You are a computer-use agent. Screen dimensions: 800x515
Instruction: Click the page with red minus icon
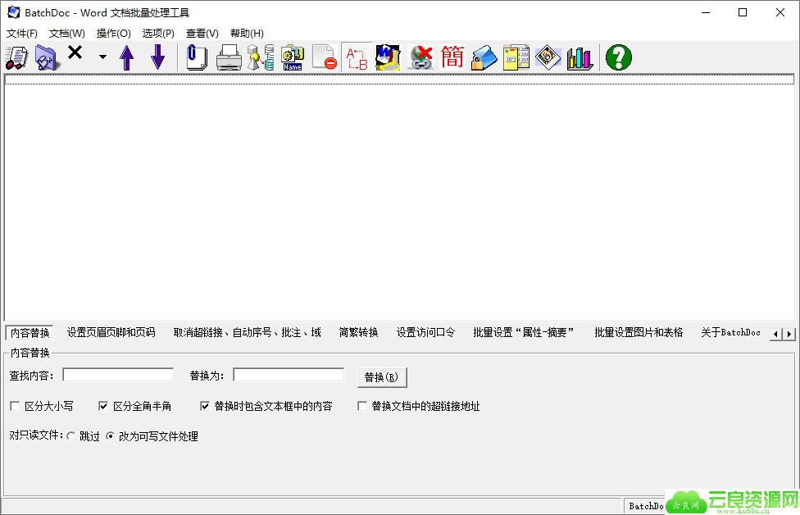tap(325, 57)
